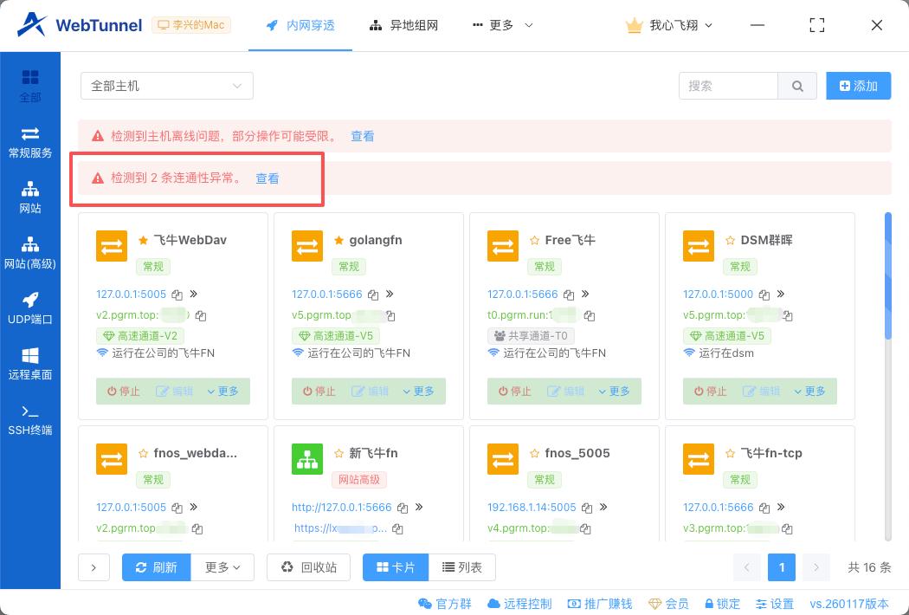
Task: Select 网站 in the left sidebar
Action: coord(29,197)
